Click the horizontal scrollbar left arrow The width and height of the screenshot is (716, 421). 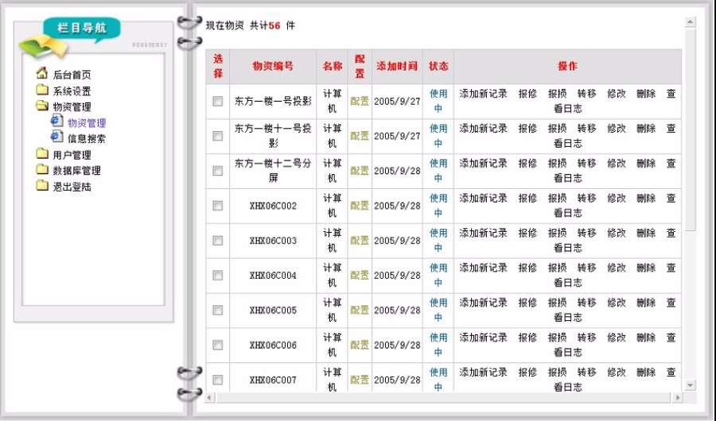(x=209, y=397)
